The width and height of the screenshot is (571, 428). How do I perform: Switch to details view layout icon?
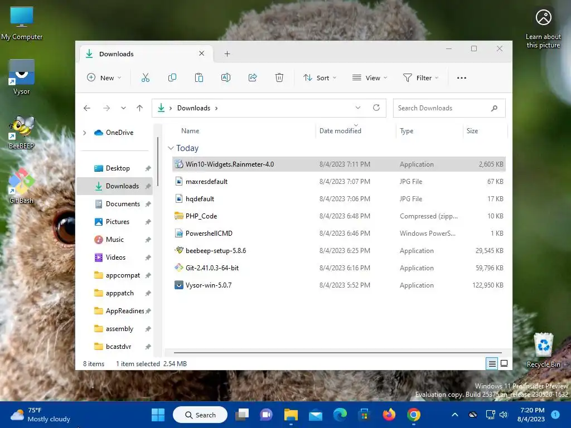coord(492,363)
